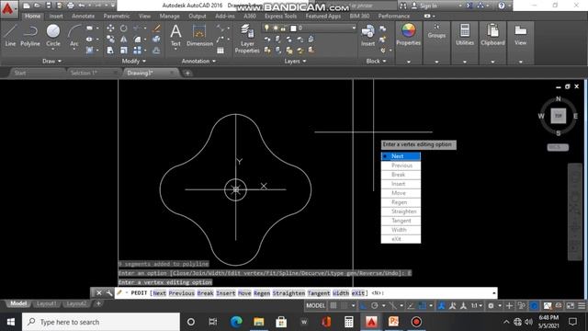Choose eXit in vertex editing menu
This screenshot has height=331, width=588.
[x=401, y=239]
